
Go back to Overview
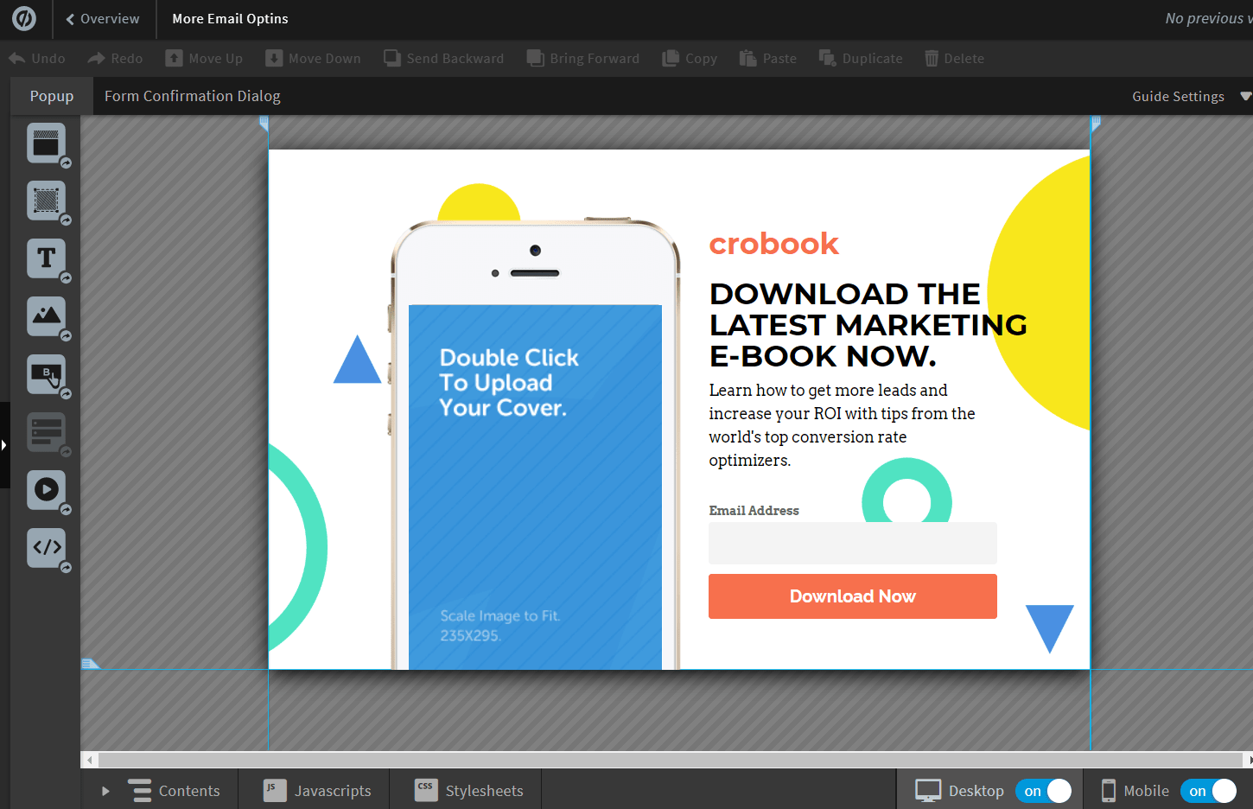pos(104,19)
